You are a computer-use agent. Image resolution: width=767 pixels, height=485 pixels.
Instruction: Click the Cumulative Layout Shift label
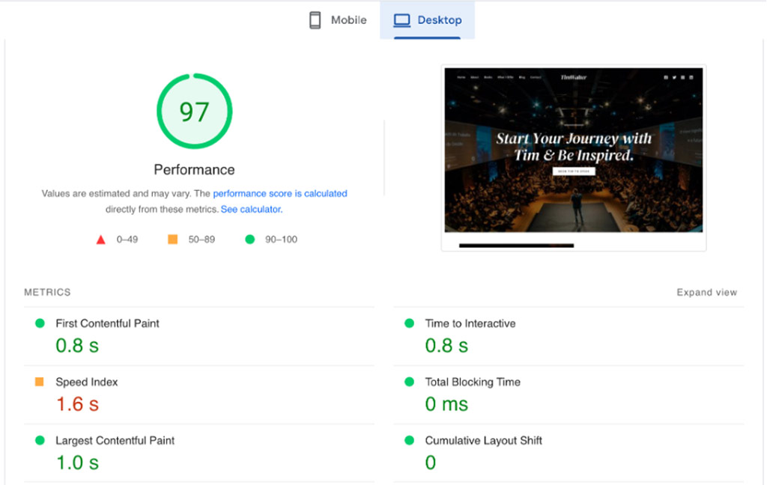coord(483,441)
